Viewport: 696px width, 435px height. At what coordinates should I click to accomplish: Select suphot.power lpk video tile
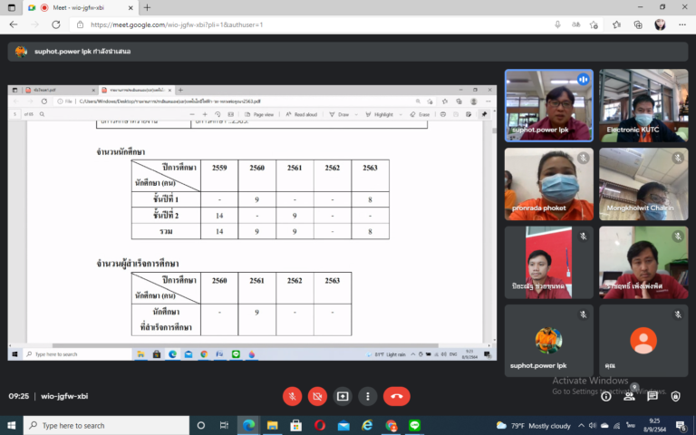point(548,105)
